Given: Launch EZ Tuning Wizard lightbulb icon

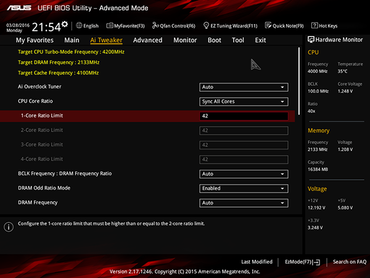Looking at the screenshot, I should 206,25.
